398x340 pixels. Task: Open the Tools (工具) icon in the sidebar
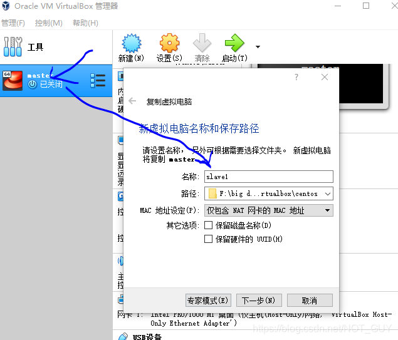13,47
